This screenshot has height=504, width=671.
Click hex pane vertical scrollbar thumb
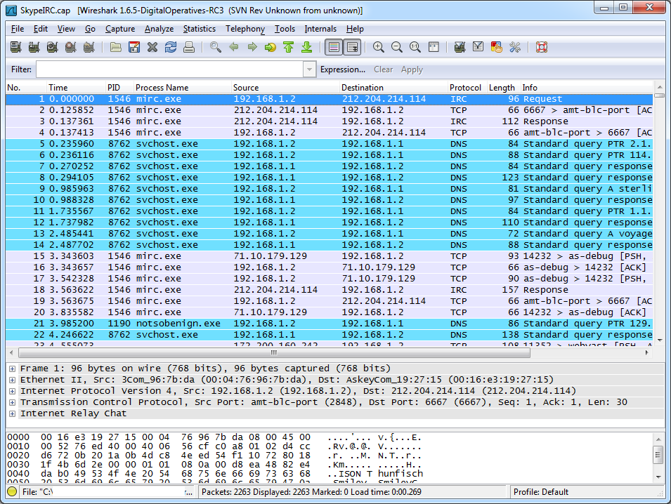coord(659,454)
